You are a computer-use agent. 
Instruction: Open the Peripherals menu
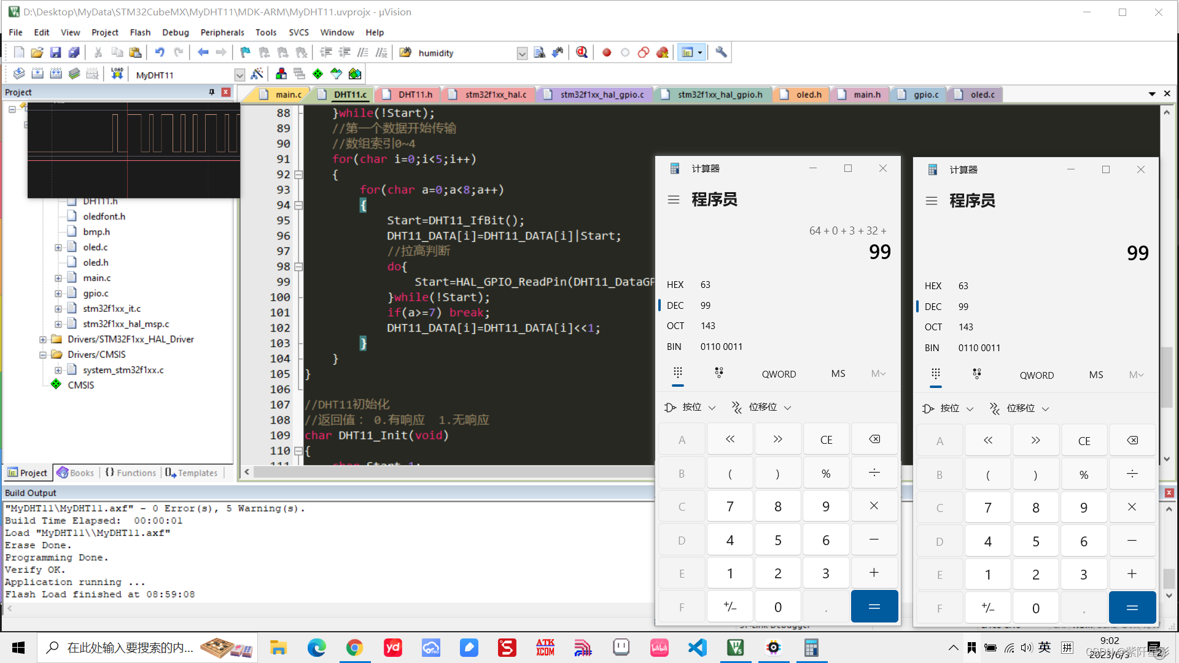(x=222, y=33)
